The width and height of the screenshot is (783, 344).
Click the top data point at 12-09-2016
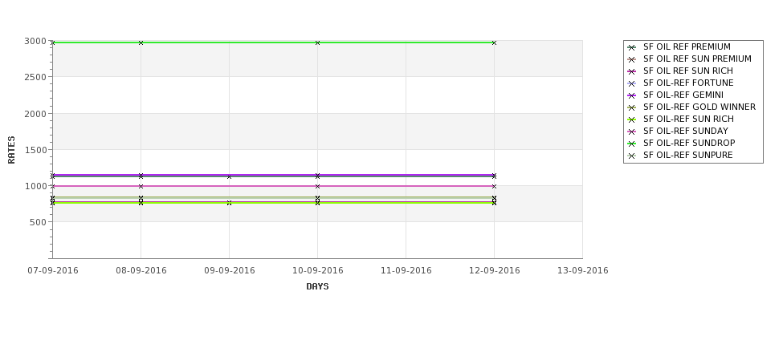[x=495, y=42]
